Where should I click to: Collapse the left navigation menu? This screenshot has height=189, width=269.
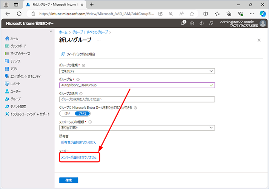(x=51, y=31)
